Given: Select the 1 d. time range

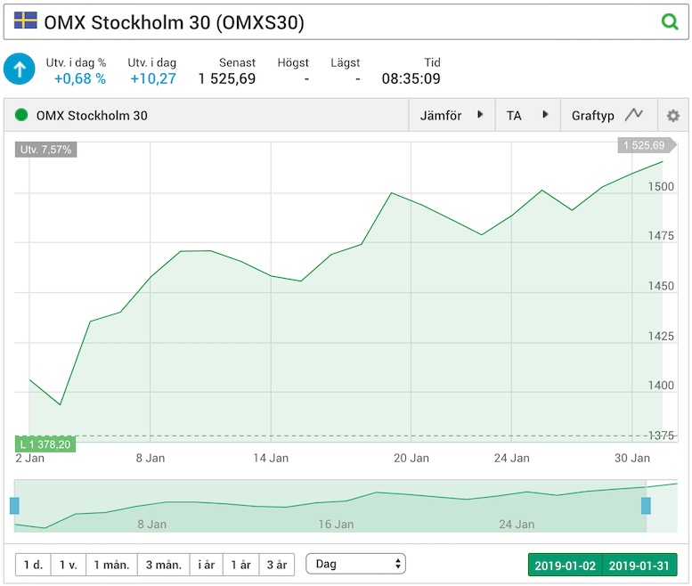Looking at the screenshot, I should (x=33, y=565).
